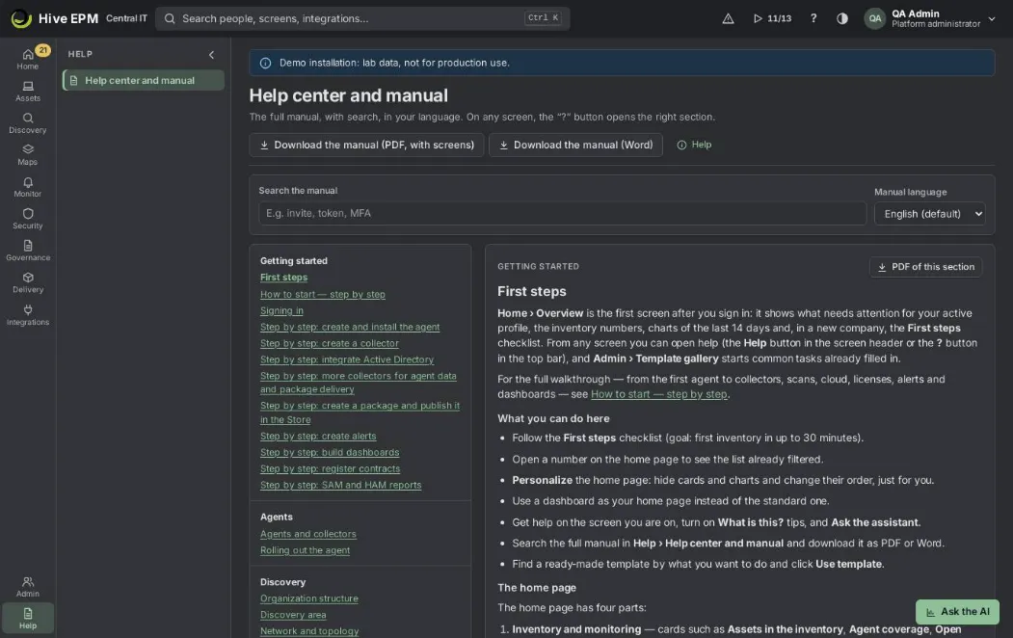Open Step by step: more collectors link
The image size is (1013, 638).
point(358,383)
